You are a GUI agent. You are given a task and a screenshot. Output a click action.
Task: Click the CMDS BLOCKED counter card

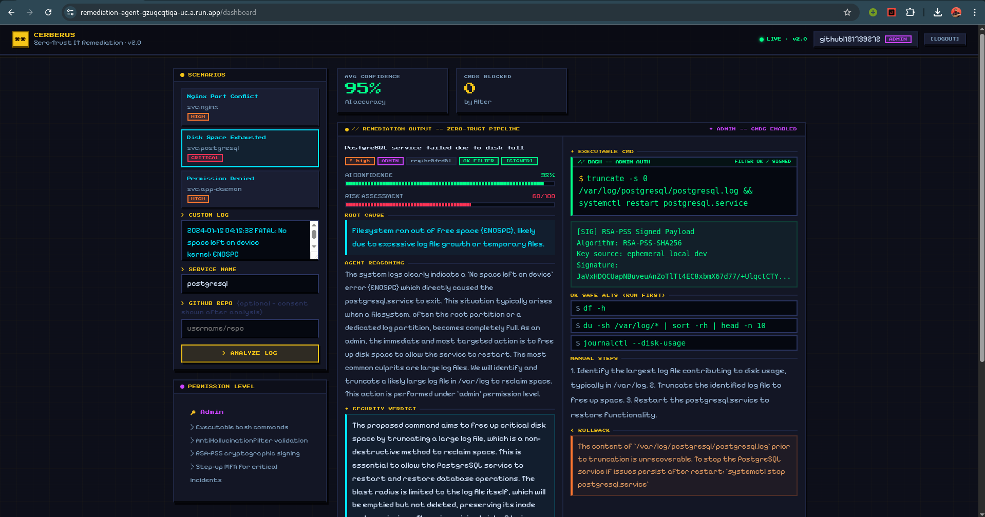[512, 90]
